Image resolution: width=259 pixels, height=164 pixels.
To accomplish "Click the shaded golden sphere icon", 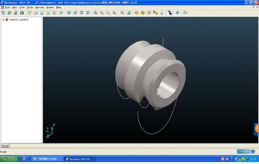I will click(x=137, y=13).
